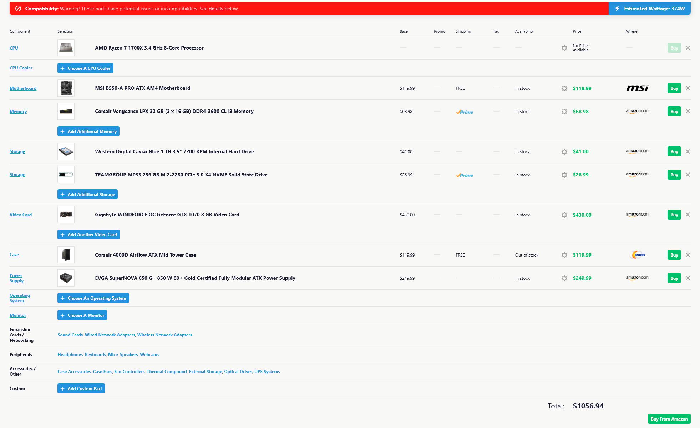Remove AMD Ryzen 7 1700X with X icon
700x428 pixels.
coord(688,48)
